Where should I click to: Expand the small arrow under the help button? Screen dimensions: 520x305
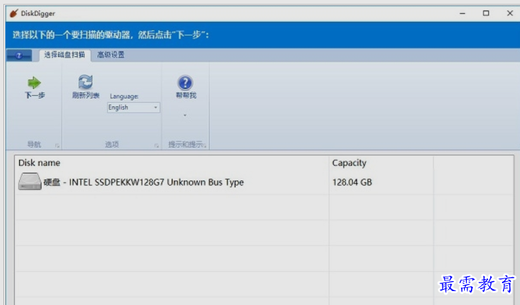(x=185, y=115)
